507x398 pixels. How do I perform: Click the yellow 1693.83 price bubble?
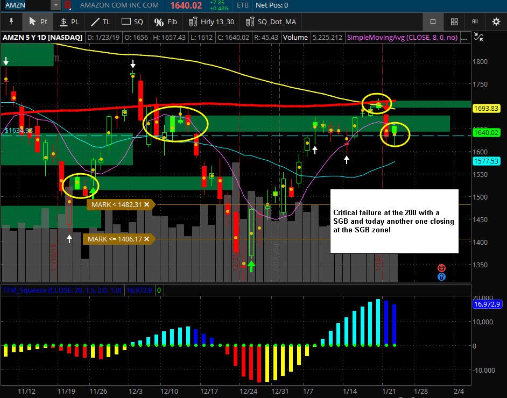tap(487, 108)
